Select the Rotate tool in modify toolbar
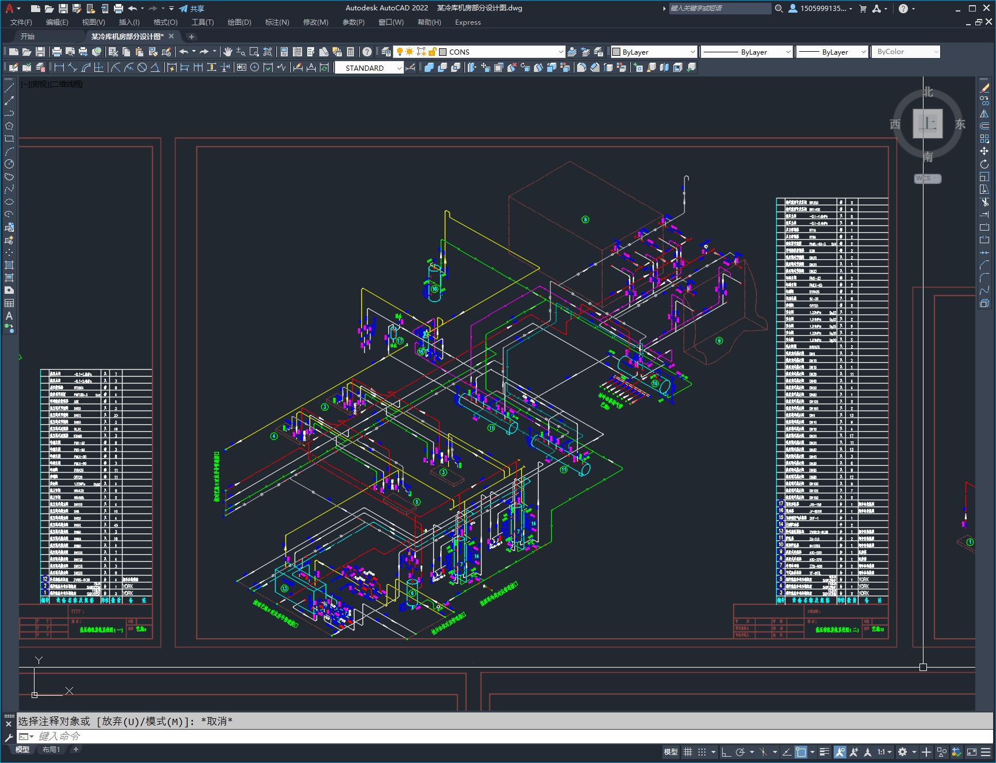 [x=984, y=164]
